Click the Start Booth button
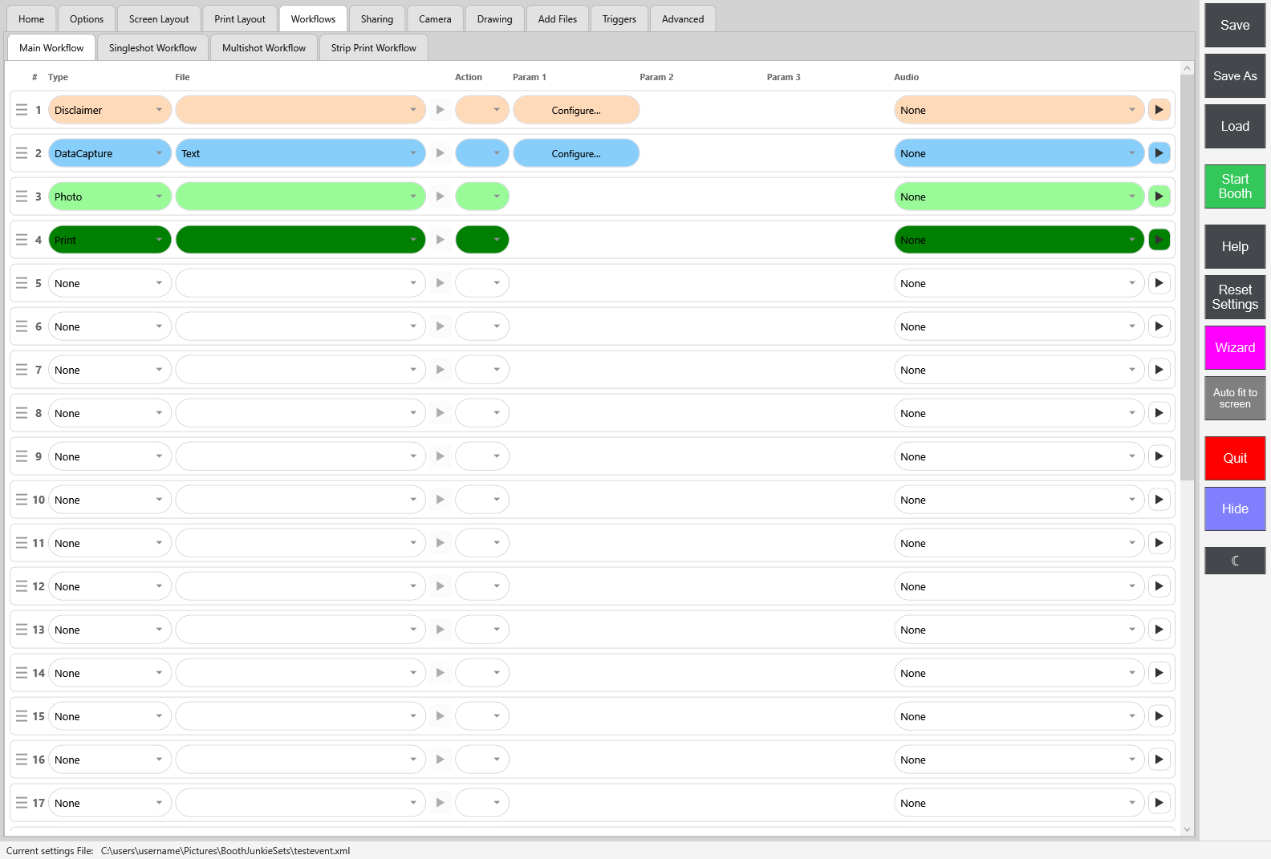This screenshot has height=859, width=1271. (1235, 187)
